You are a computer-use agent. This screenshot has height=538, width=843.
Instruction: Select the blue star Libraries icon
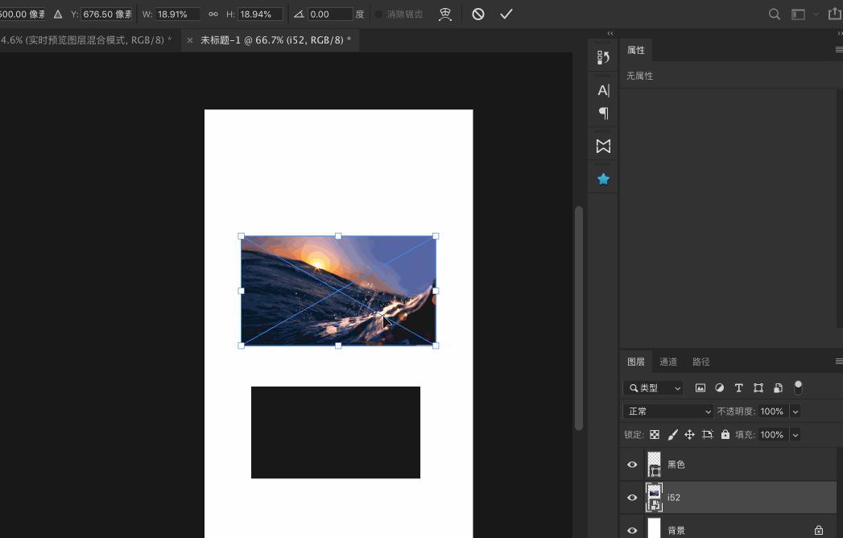(x=602, y=178)
